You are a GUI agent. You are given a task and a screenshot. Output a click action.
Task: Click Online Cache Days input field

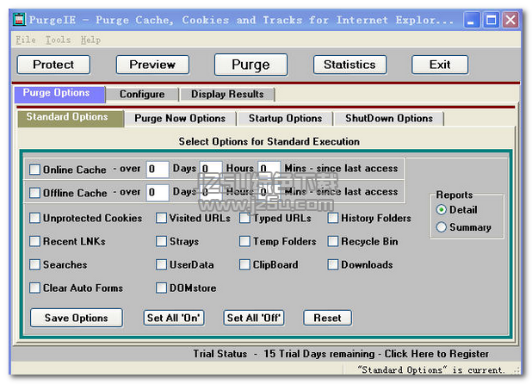tap(158, 169)
